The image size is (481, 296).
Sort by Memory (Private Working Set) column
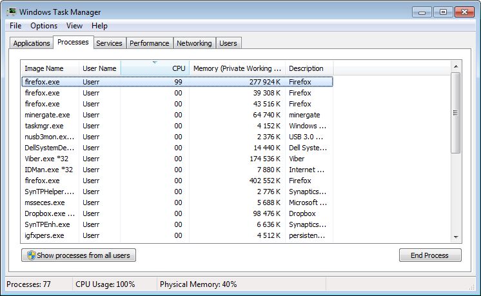[x=237, y=68]
